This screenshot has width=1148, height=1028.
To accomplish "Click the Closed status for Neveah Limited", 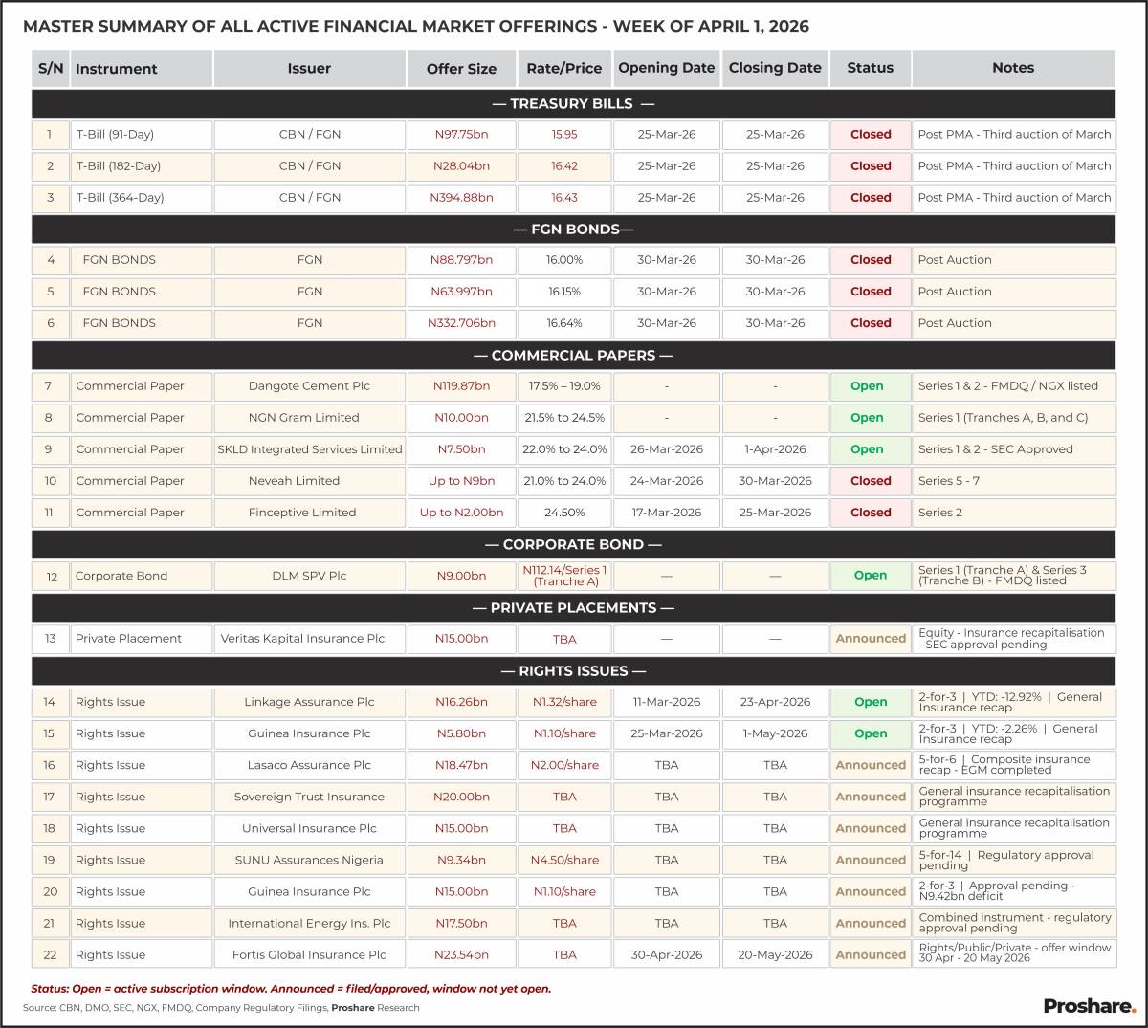I will coord(871,481).
